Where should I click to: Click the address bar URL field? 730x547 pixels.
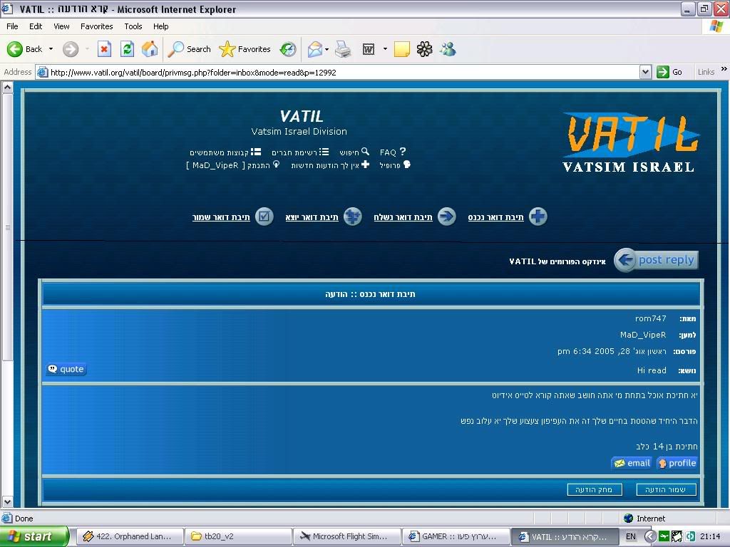337,72
